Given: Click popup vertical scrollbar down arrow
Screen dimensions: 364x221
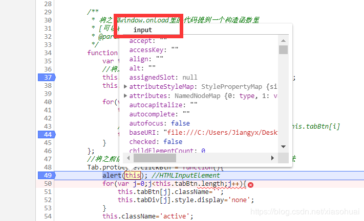Looking at the screenshot, I should click(x=283, y=146).
